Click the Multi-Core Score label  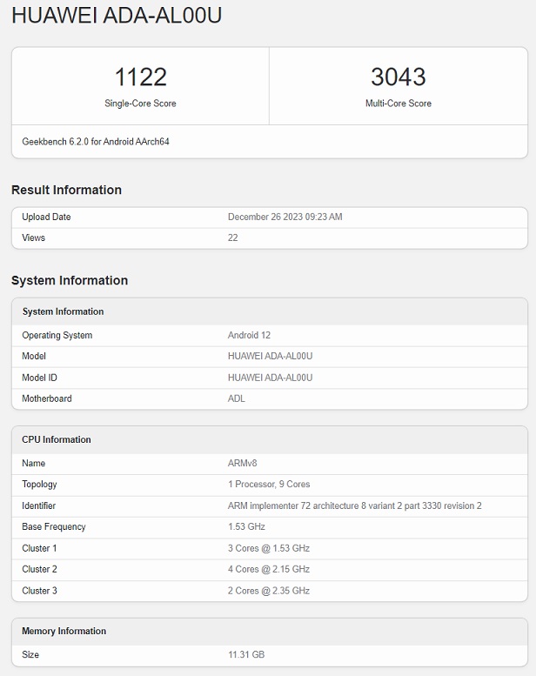click(399, 104)
